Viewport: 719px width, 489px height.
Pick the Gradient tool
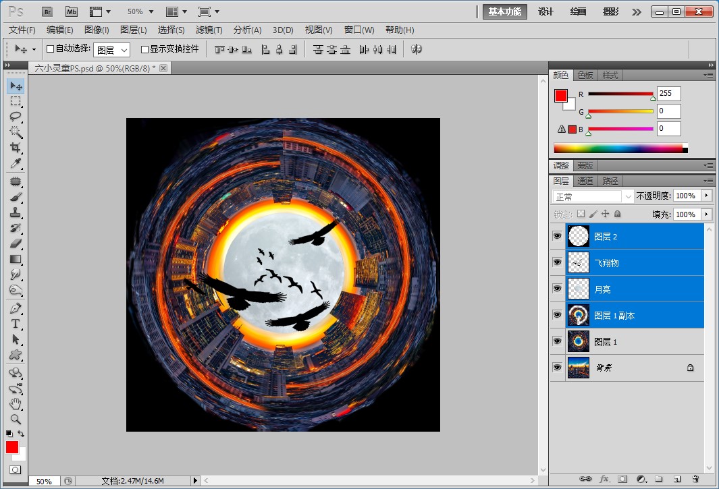coord(16,259)
